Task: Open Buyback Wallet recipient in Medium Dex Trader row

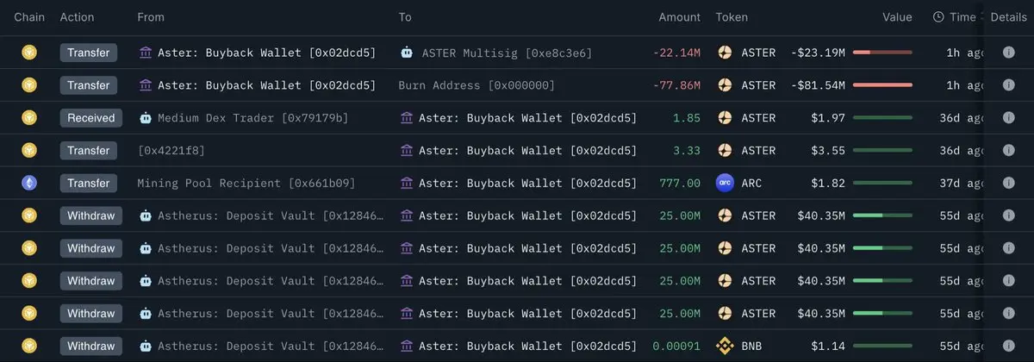Action: [528, 118]
